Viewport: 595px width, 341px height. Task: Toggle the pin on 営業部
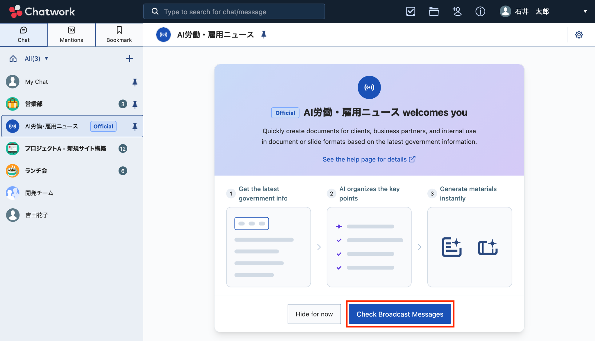[x=135, y=104]
